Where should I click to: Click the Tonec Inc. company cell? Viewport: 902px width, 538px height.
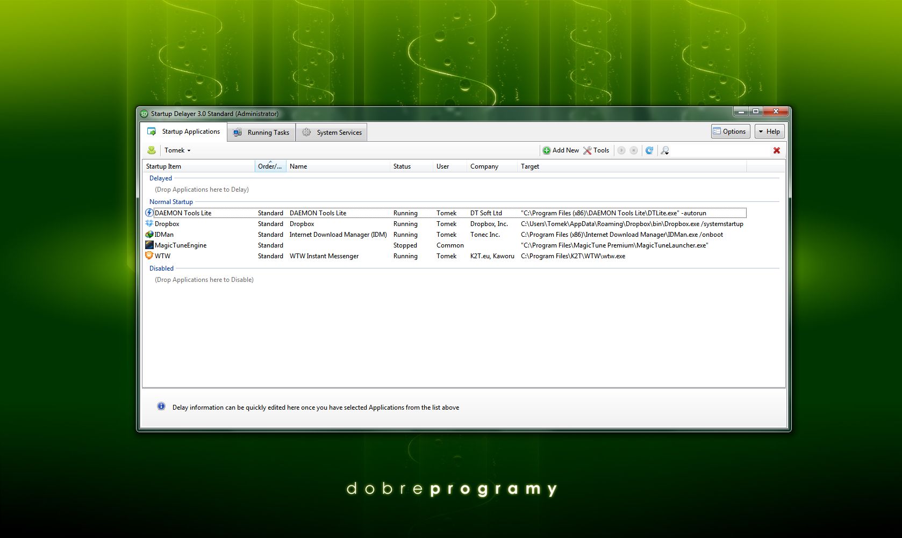485,235
